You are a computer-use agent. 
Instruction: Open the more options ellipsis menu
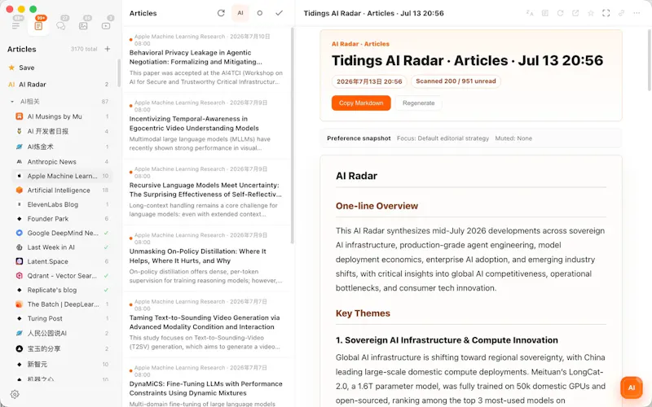[x=637, y=13]
